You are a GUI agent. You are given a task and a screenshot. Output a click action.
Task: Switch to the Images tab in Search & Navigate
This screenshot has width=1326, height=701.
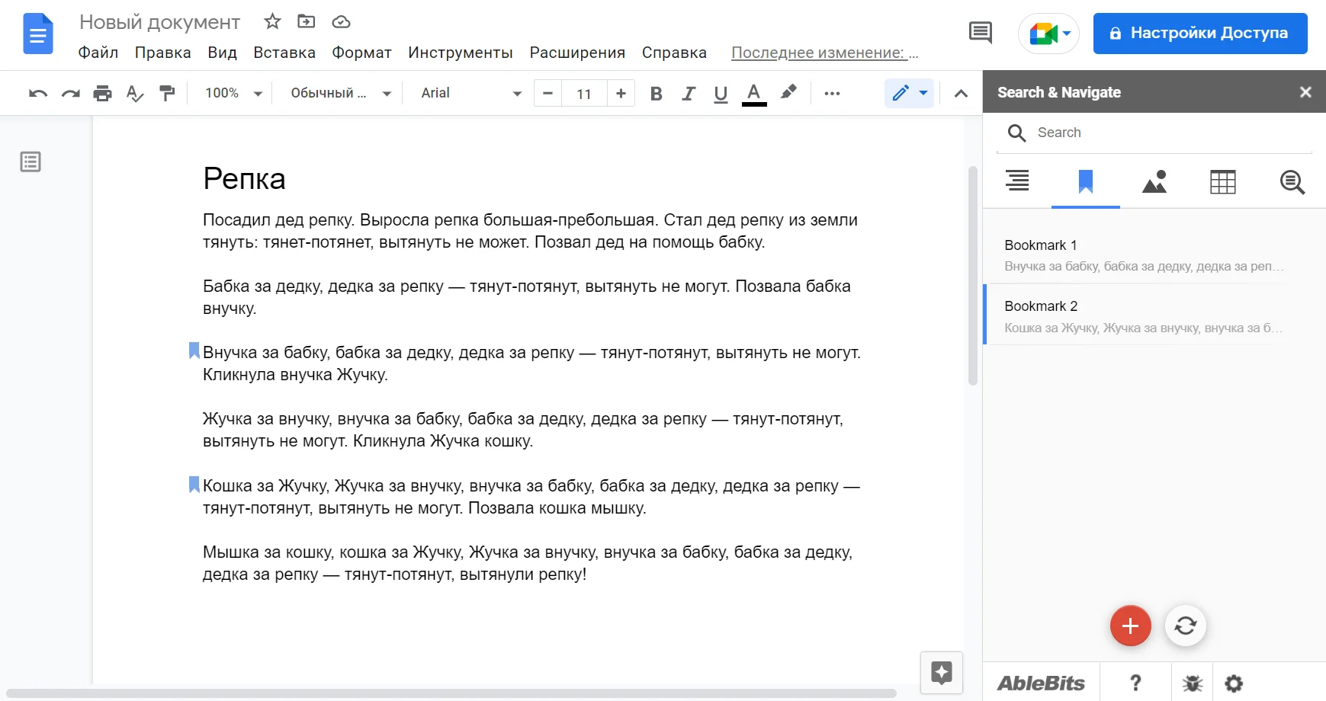pos(1154,182)
